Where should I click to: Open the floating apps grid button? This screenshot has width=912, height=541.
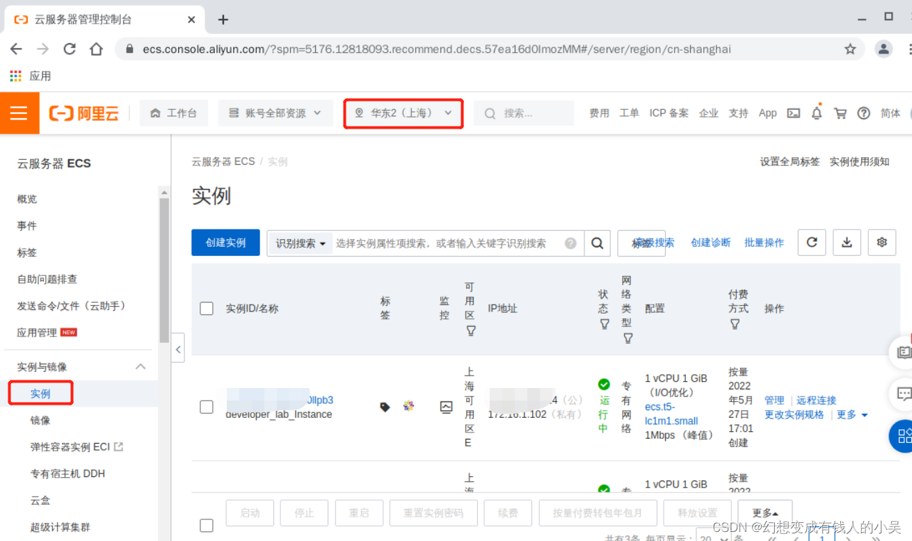[x=904, y=437]
